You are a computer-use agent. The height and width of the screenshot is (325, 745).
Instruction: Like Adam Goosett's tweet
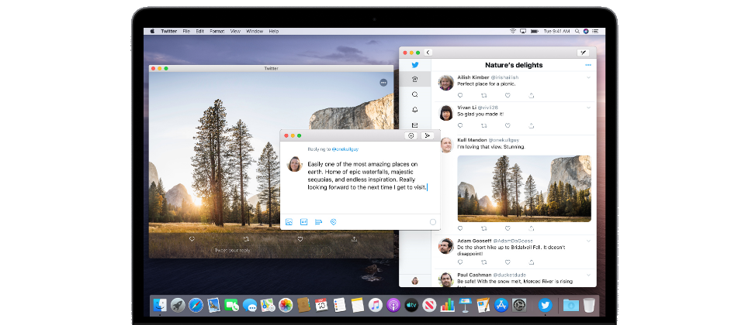(x=508, y=262)
